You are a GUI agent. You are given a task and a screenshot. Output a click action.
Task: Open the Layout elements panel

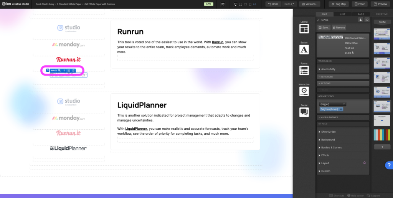(x=304, y=29)
